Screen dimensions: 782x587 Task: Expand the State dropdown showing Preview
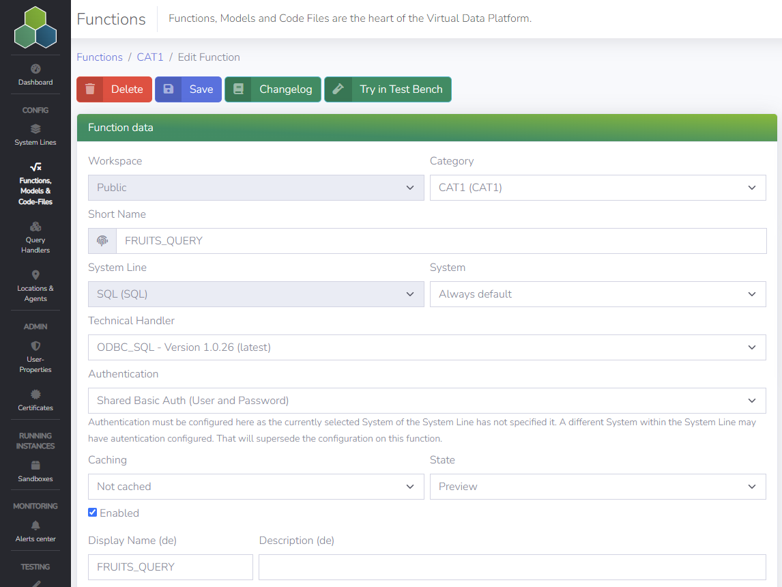point(598,486)
